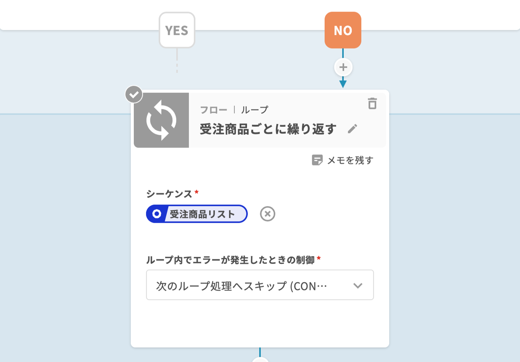Image resolution: width=520 pixels, height=362 pixels.
Task: Open the メモを残す link
Action: [x=350, y=160]
